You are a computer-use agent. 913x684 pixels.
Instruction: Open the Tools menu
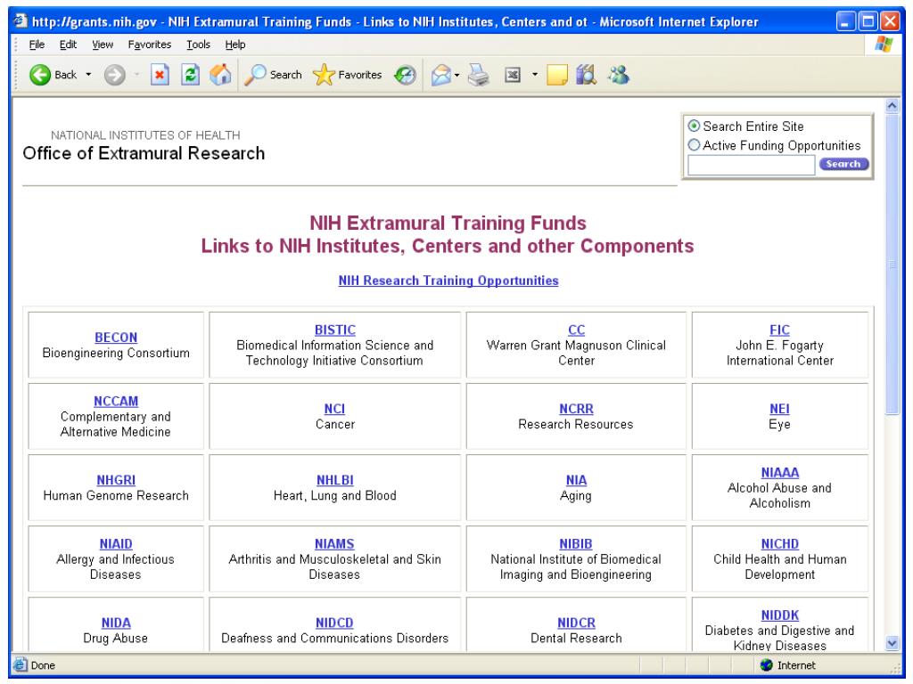click(x=198, y=45)
